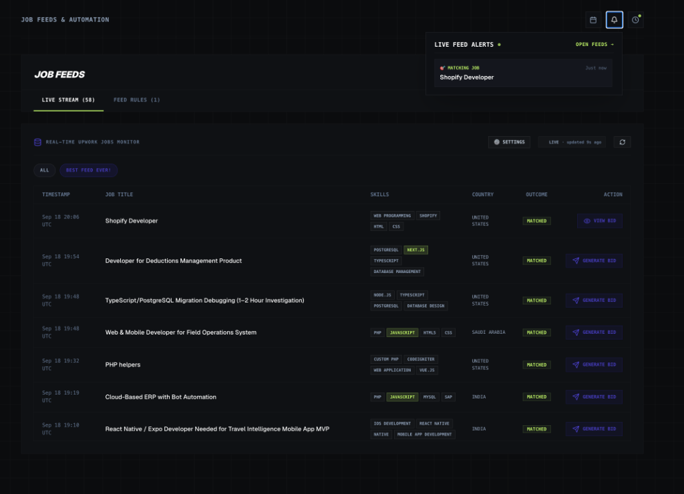The image size is (684, 494).
Task: Click the Outcome column header
Action: click(x=536, y=194)
